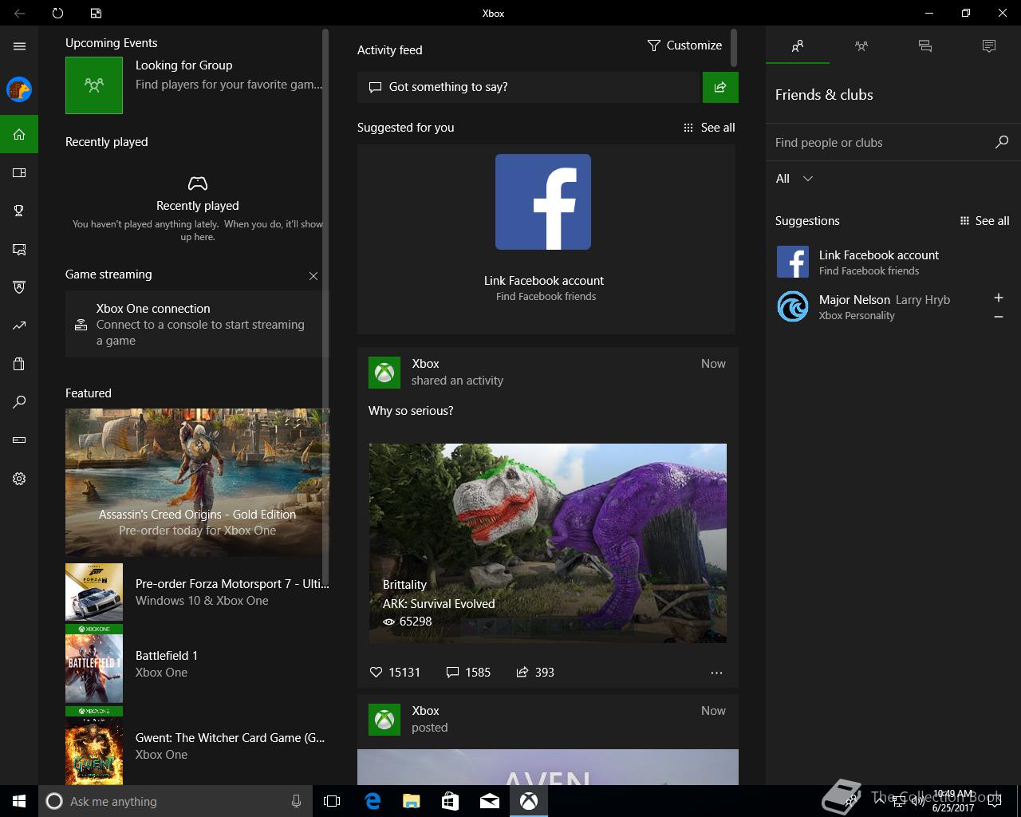Switch to the Parties tab

click(x=861, y=46)
